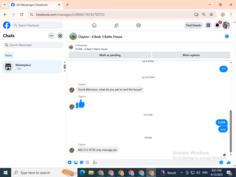Select the Inbox filter tab

click(8, 55)
